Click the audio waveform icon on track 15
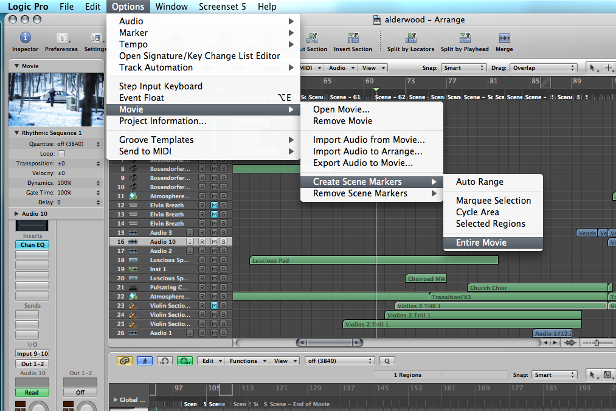 (133, 233)
